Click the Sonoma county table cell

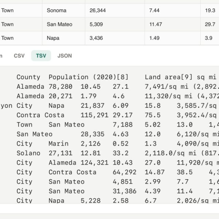[x=64, y=11]
